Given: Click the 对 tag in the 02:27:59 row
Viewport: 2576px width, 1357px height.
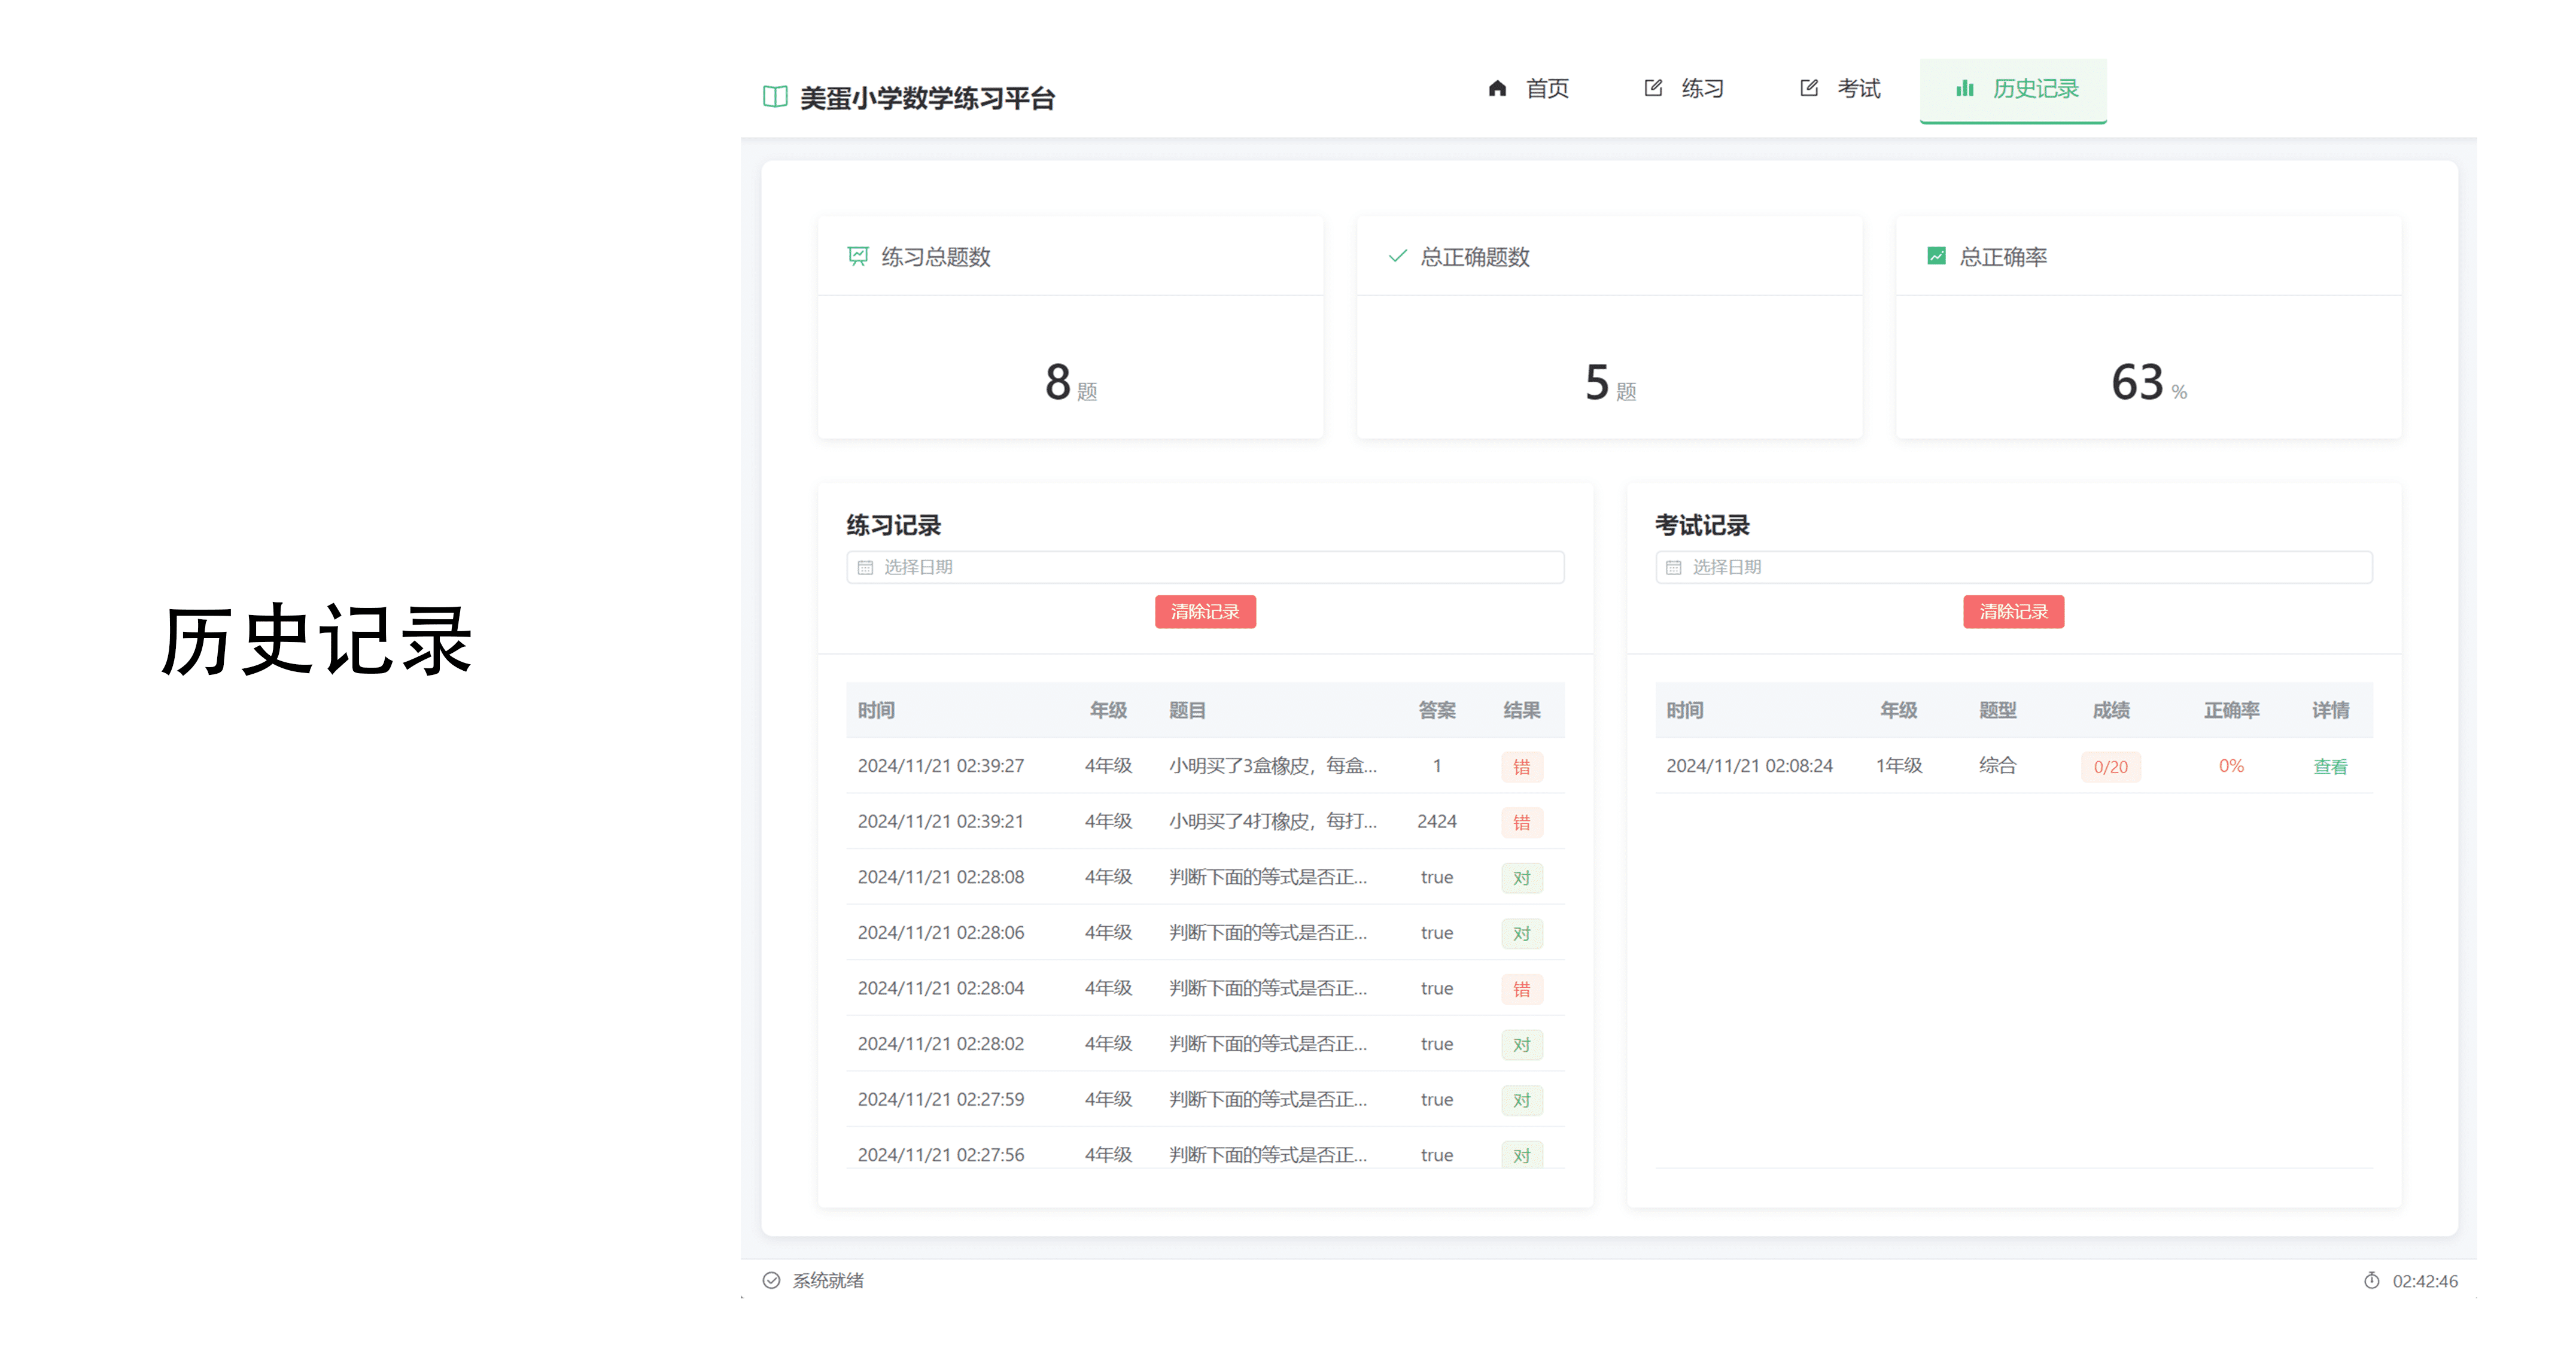Looking at the screenshot, I should click(1522, 1100).
